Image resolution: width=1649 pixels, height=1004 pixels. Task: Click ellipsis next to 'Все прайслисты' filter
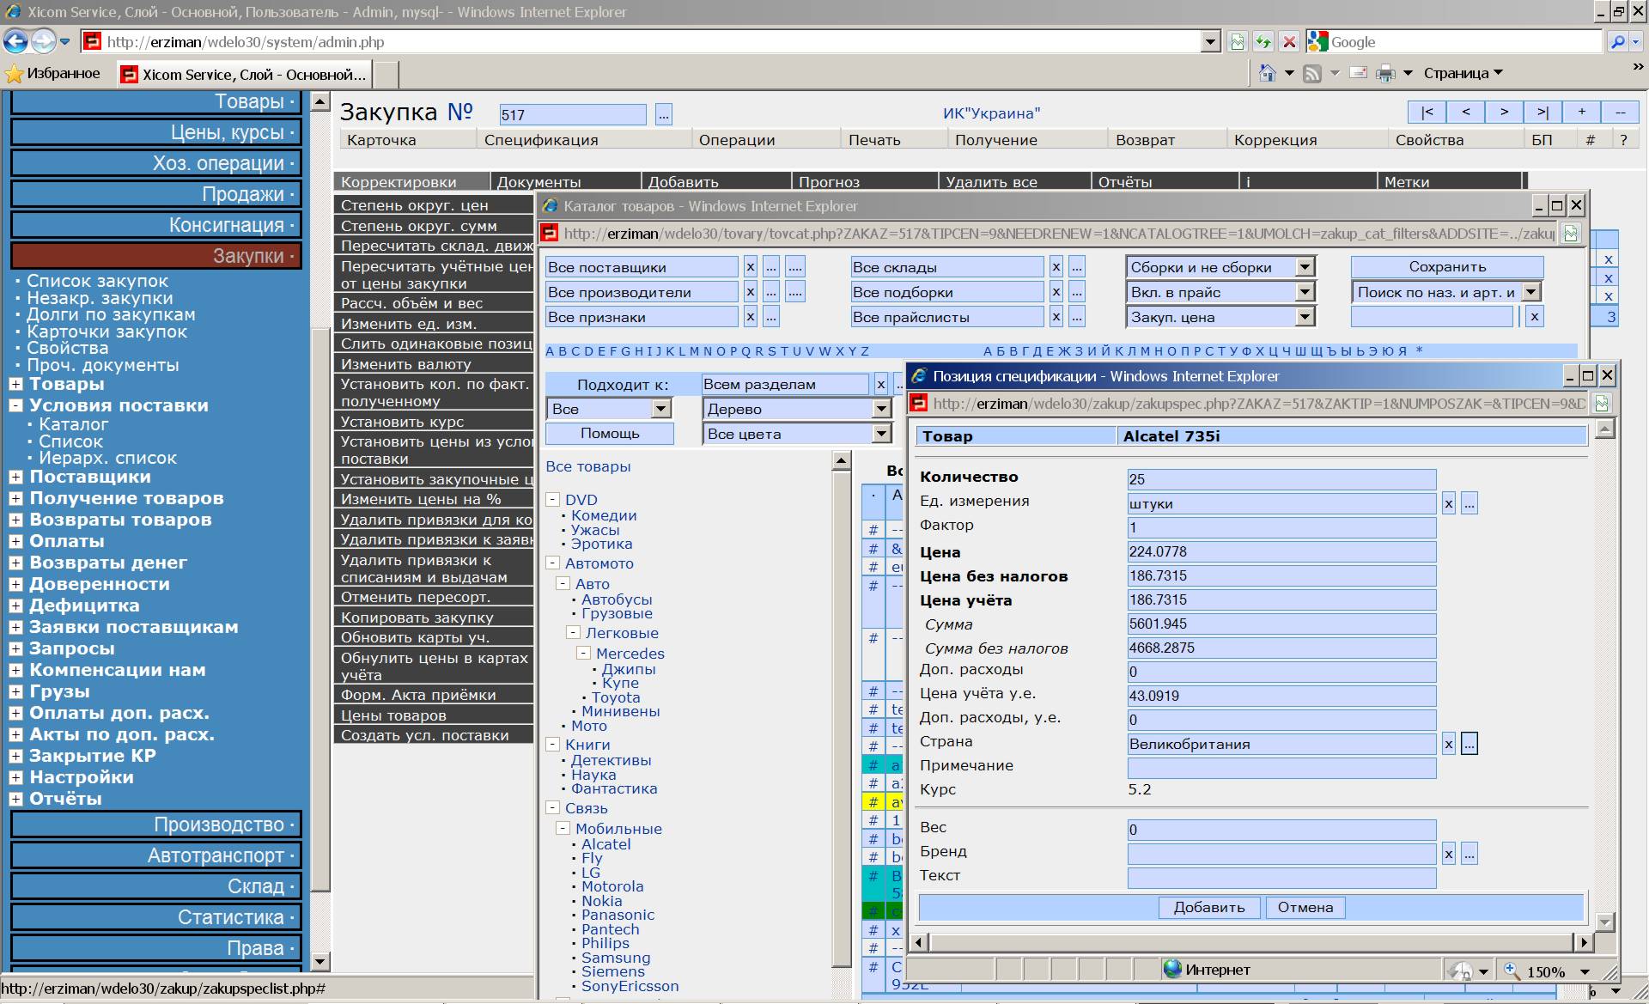point(1077,317)
